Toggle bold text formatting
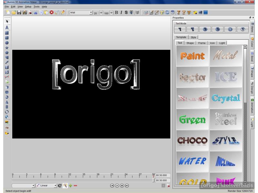Viewport: 258px width, 193px height. 116,13
